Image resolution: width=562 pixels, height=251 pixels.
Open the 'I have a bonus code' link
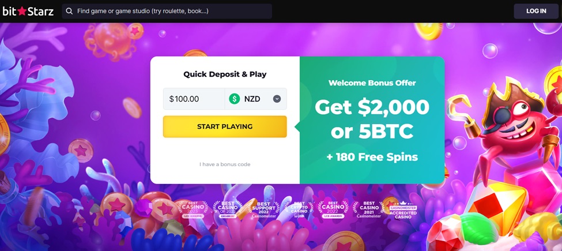click(x=225, y=164)
